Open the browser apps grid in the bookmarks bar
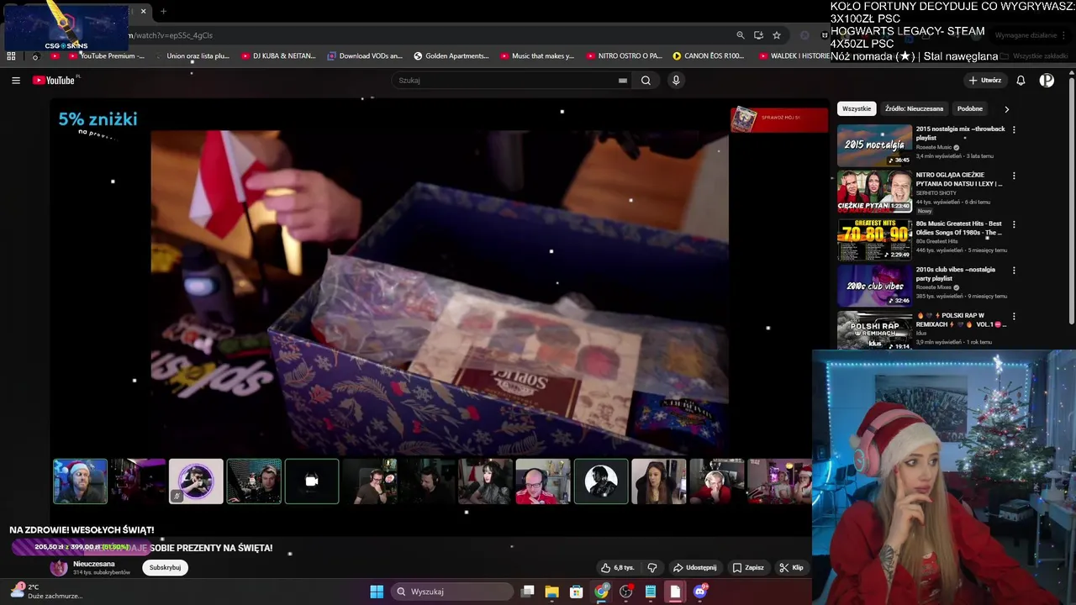Viewport: 1076px width, 605px height. click(x=11, y=56)
